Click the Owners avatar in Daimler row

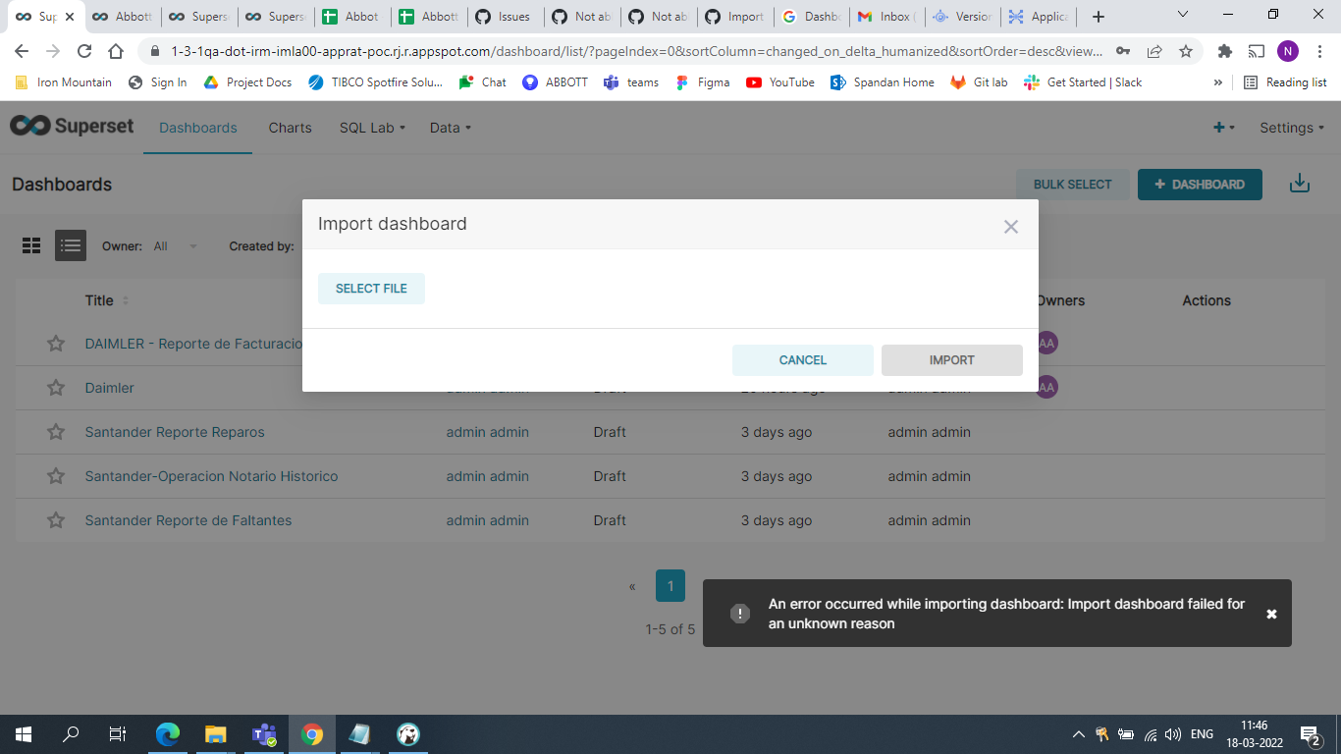coord(1047,388)
